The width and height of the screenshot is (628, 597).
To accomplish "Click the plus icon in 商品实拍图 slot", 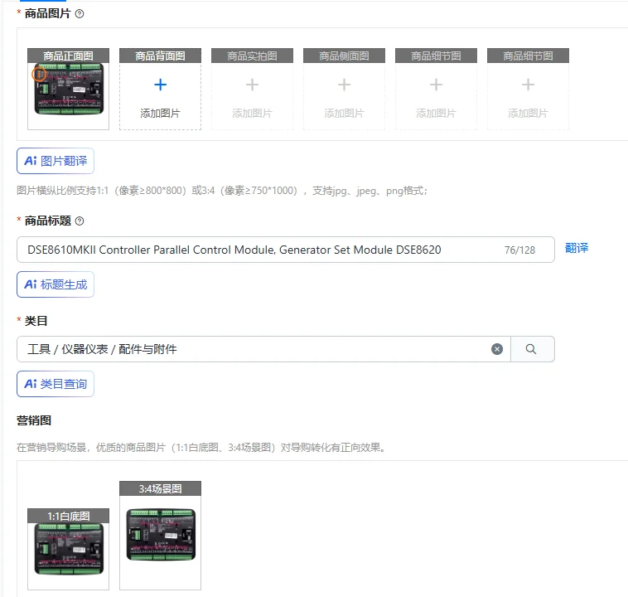I will pyautogui.click(x=253, y=85).
